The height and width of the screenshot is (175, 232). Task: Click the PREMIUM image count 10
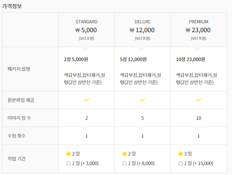pos(199,118)
